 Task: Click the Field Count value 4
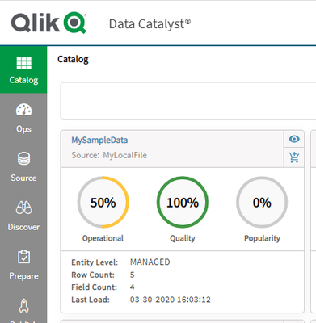coord(133,287)
